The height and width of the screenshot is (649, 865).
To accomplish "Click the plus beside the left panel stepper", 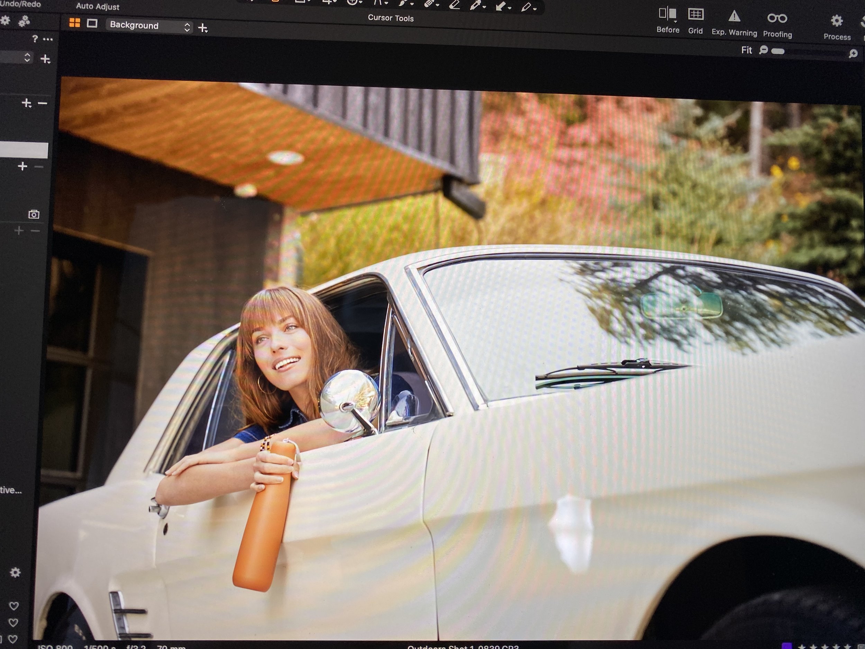I will tap(45, 59).
